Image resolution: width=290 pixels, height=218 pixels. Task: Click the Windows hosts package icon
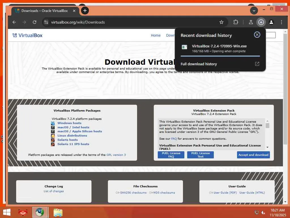click(x=53, y=123)
